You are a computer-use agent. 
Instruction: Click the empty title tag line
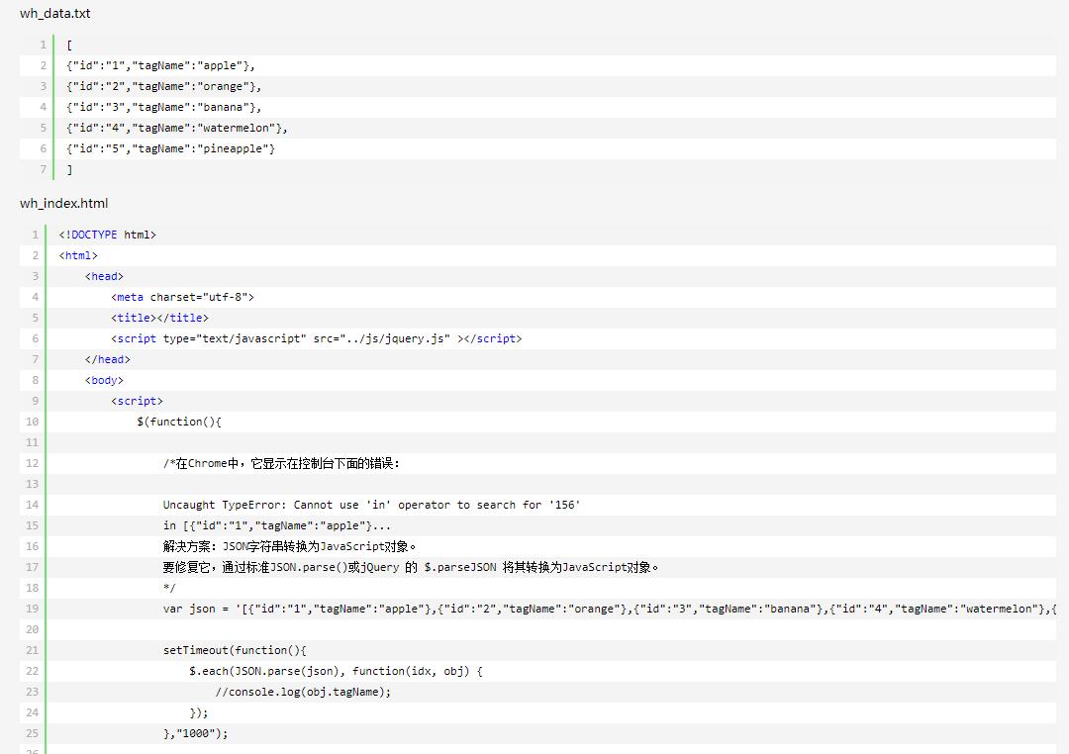(159, 318)
